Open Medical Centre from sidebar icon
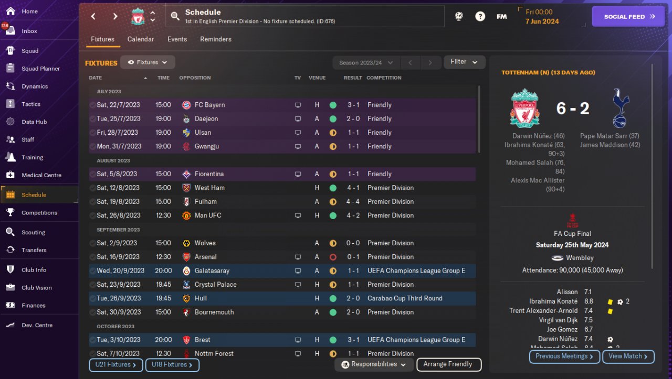The width and height of the screenshot is (672, 379). (10, 175)
